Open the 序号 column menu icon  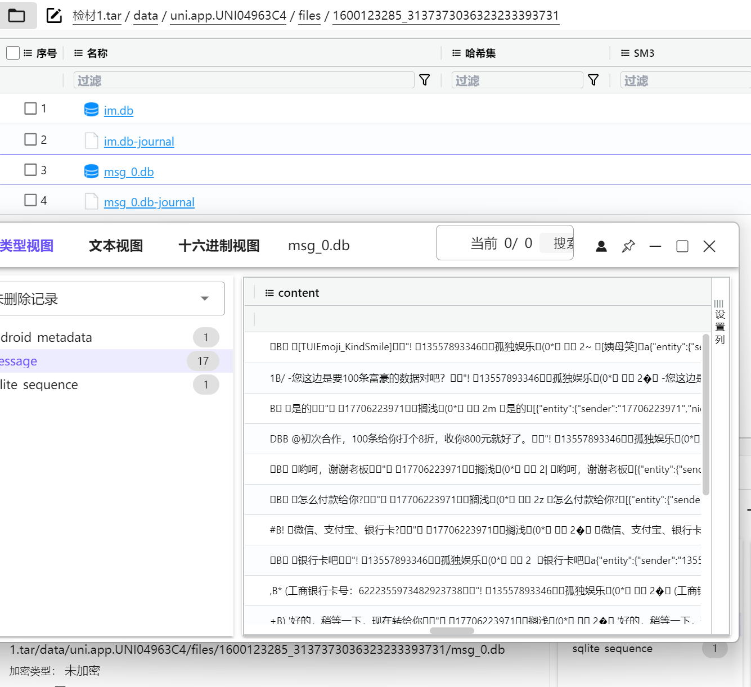click(x=28, y=53)
